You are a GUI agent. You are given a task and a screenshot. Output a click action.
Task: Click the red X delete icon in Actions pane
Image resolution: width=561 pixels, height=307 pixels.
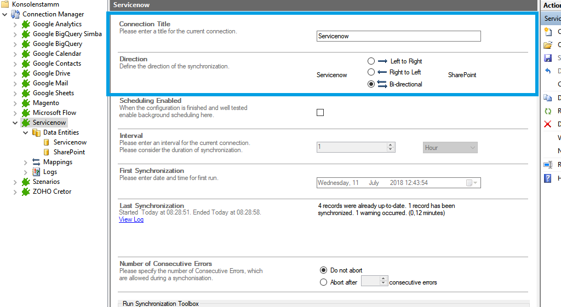tap(547, 124)
